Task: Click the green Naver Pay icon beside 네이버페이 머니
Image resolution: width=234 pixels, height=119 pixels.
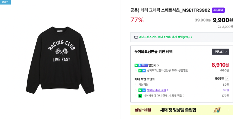Action: (x=140, y=96)
